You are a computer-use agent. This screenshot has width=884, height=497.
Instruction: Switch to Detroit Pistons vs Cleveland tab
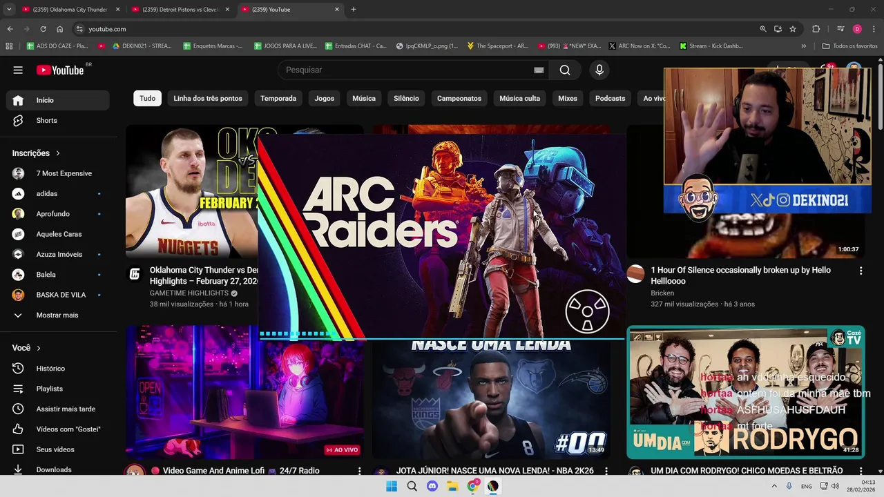click(x=180, y=10)
